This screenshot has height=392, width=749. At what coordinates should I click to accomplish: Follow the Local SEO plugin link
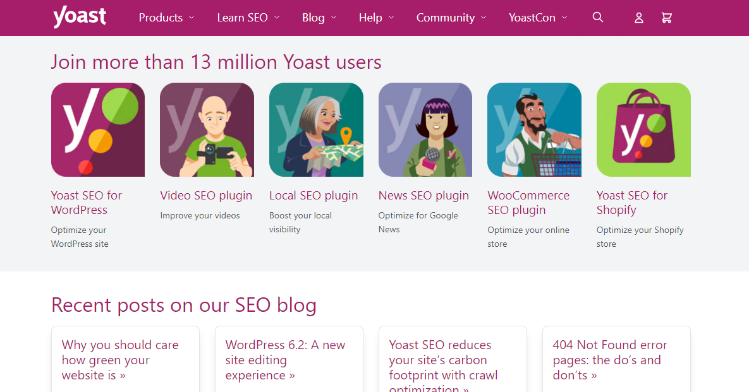(x=314, y=196)
